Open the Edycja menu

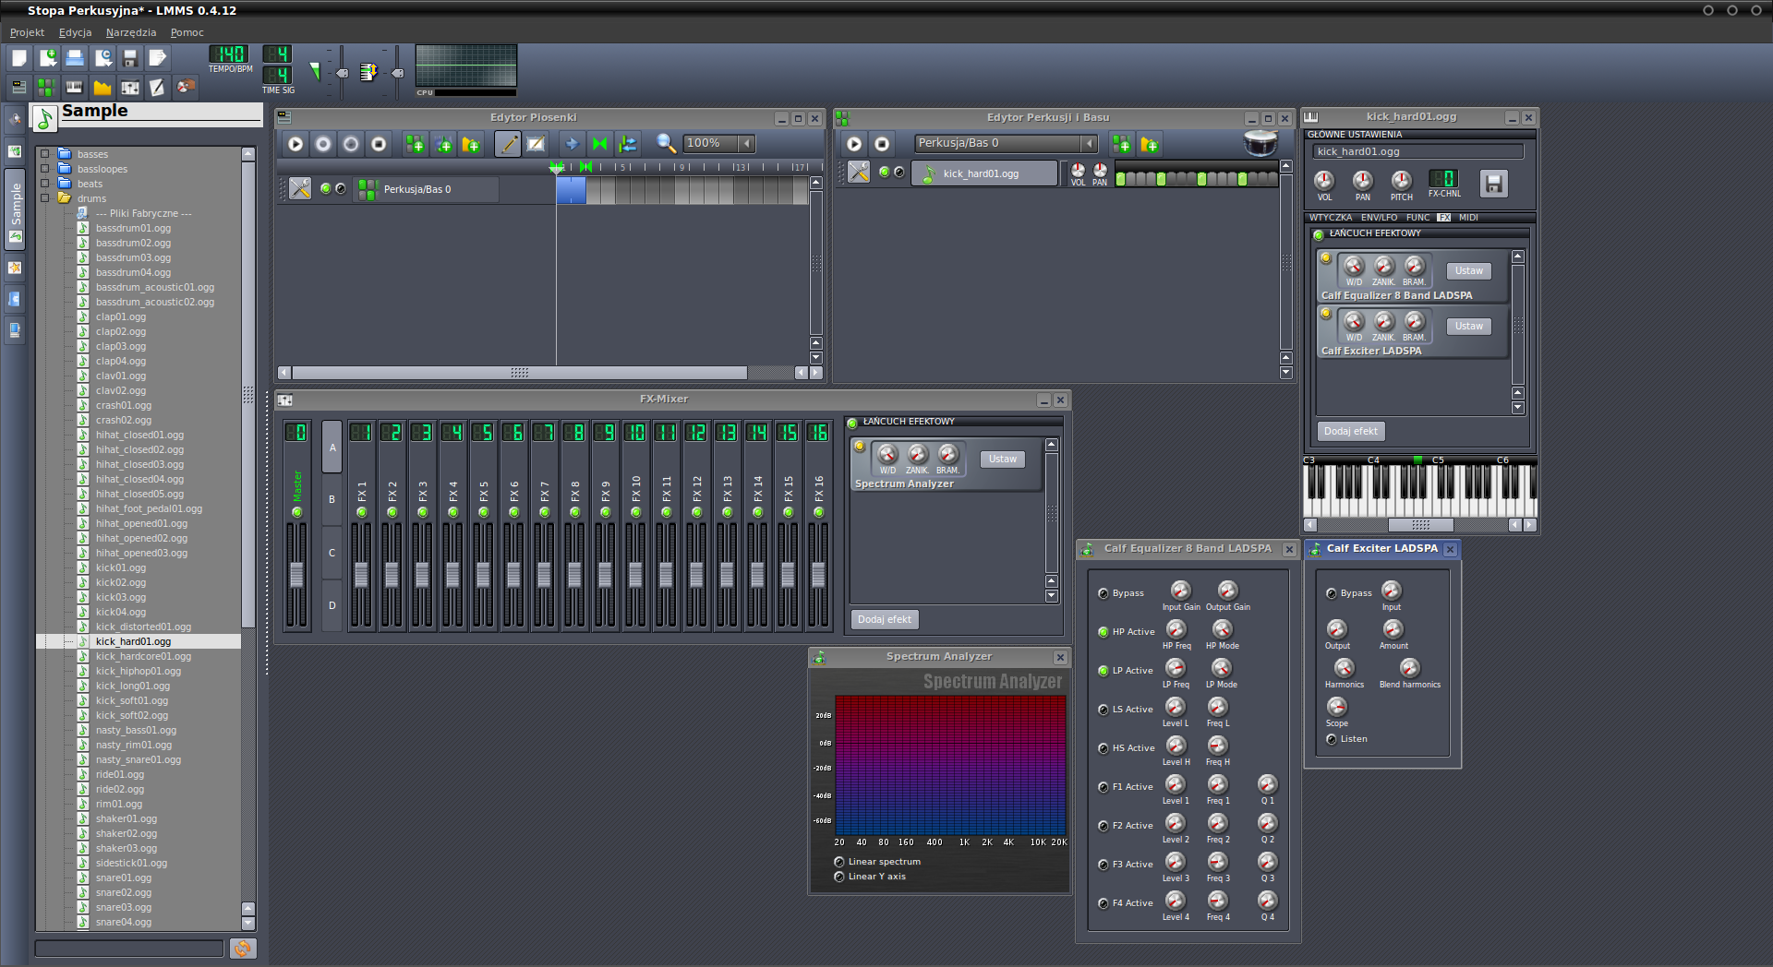[75, 32]
